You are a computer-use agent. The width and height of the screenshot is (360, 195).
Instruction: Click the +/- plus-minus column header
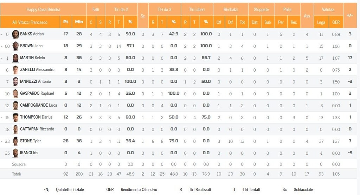pyautogui.click(x=350, y=15)
